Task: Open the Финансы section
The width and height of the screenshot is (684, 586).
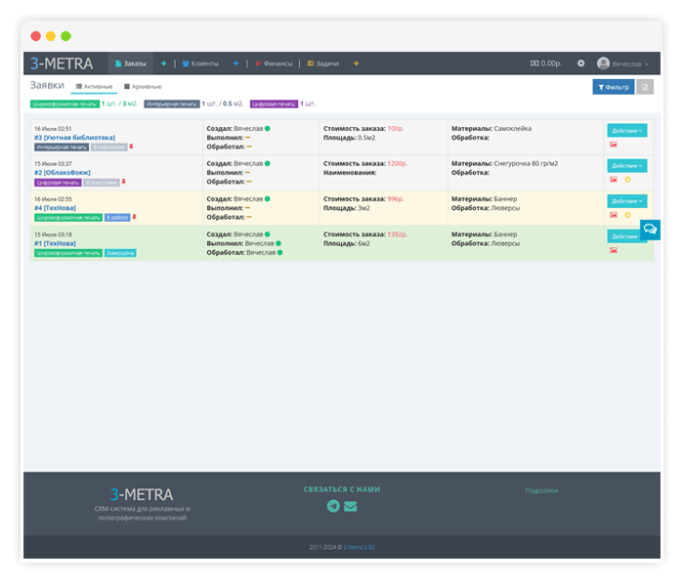Action: pyautogui.click(x=274, y=63)
